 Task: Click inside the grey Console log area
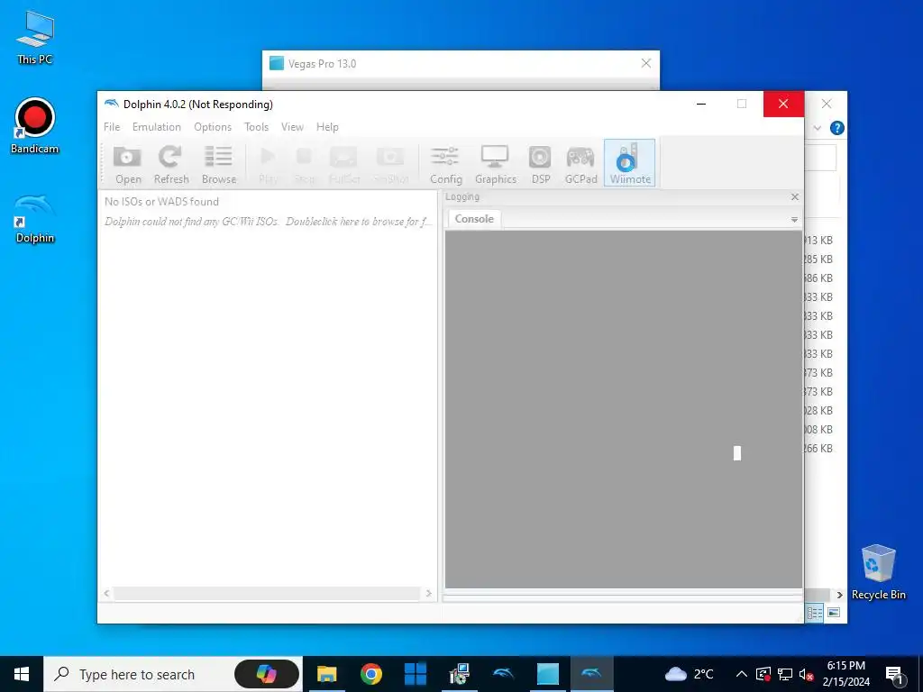pyautogui.click(x=624, y=409)
